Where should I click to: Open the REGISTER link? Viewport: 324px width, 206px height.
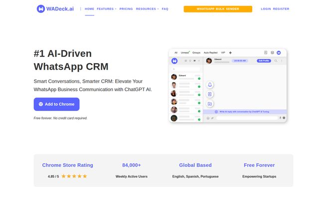pyautogui.click(x=281, y=9)
